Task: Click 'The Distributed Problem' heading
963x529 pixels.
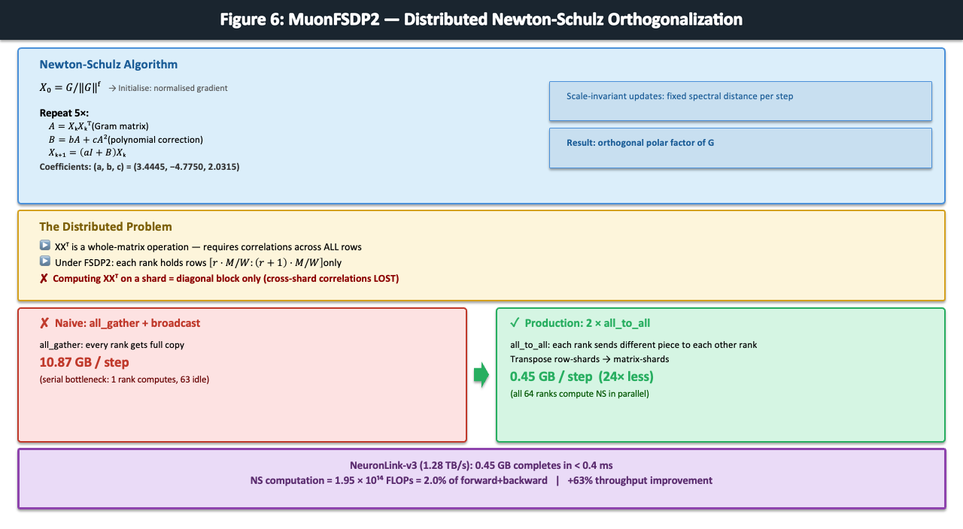Action: click(105, 226)
